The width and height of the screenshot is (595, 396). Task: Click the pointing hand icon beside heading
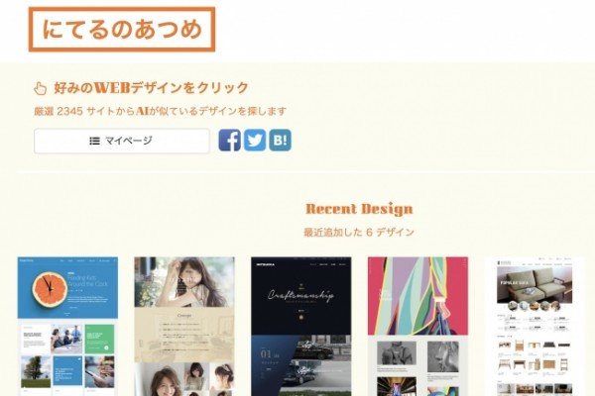coord(40,88)
